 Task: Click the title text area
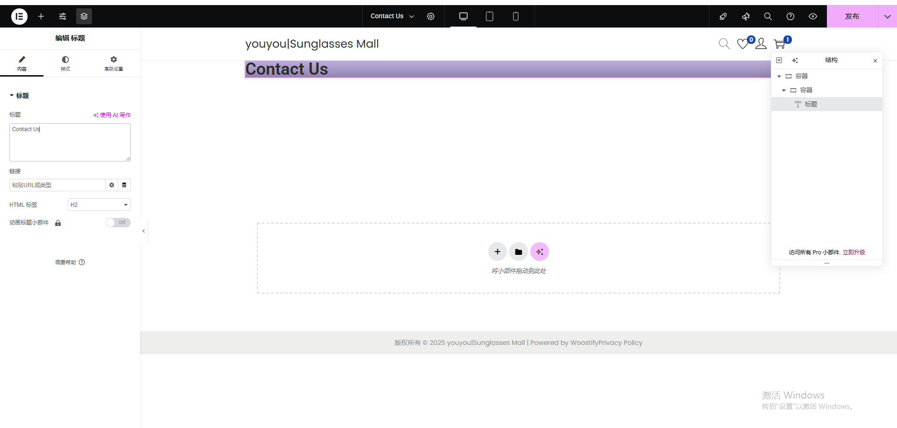click(70, 142)
